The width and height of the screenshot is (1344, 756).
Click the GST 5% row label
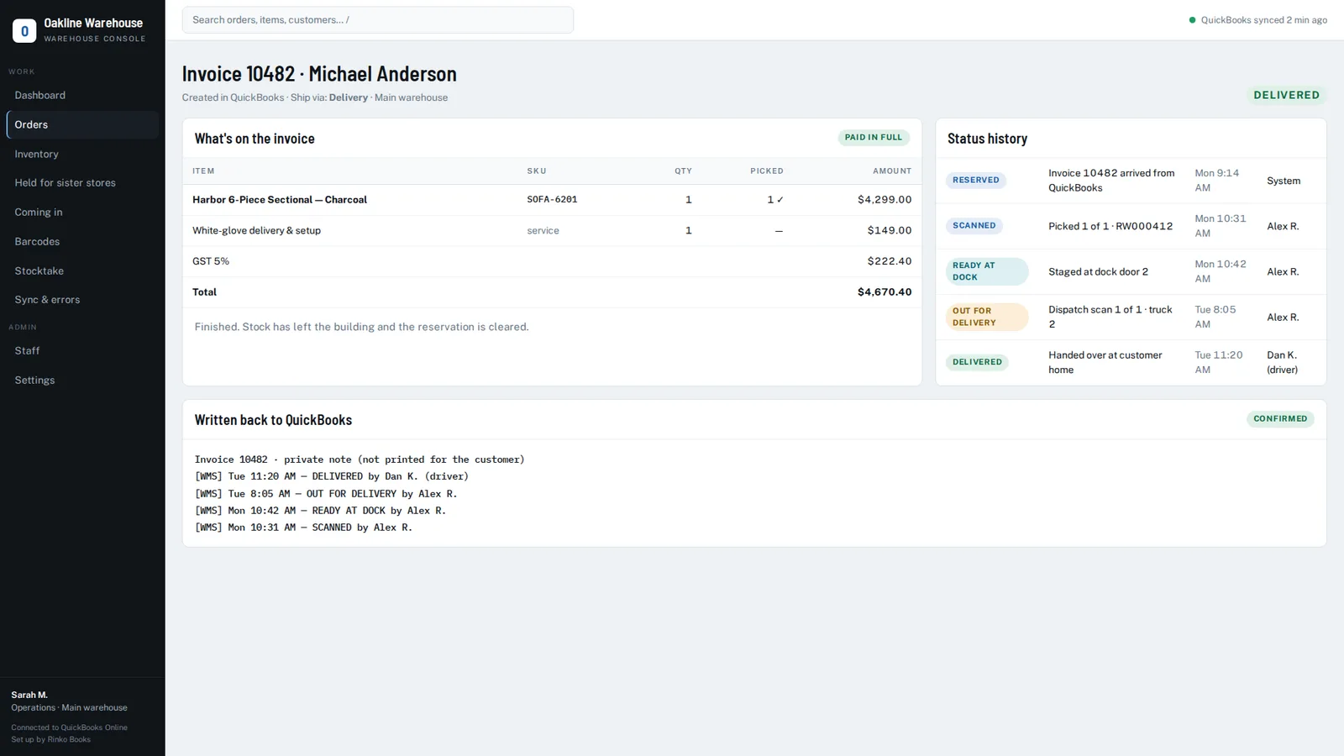pyautogui.click(x=211, y=261)
